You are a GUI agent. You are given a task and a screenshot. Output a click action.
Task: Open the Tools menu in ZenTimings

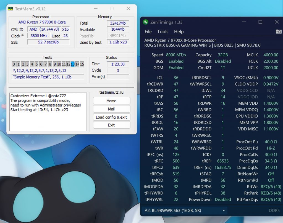[163, 32]
